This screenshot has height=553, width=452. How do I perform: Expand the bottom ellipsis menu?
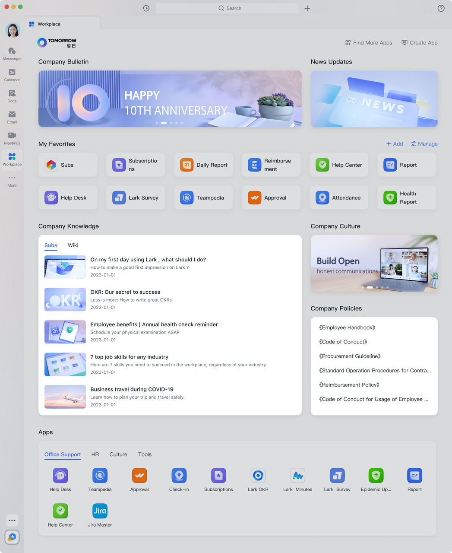tap(12, 520)
